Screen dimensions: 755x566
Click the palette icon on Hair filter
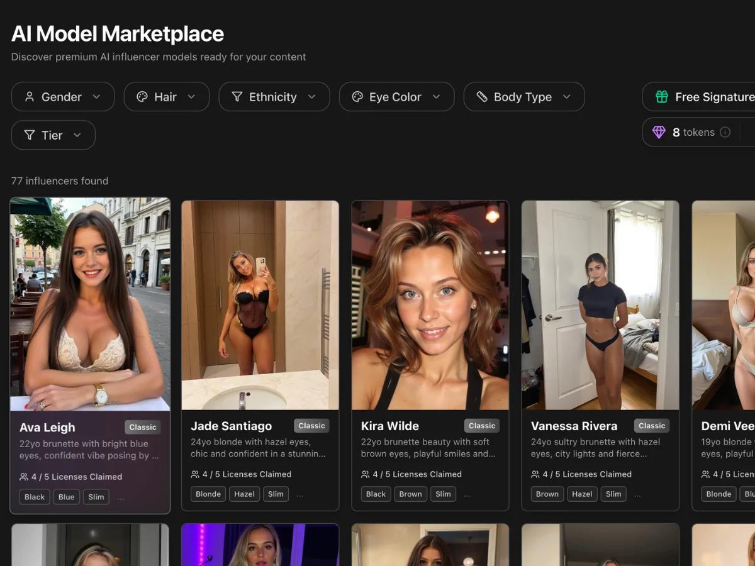142,96
